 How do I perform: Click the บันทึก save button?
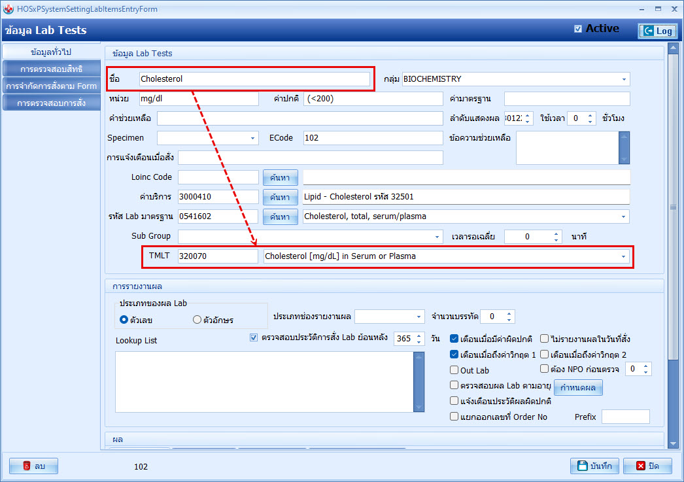tap(595, 466)
